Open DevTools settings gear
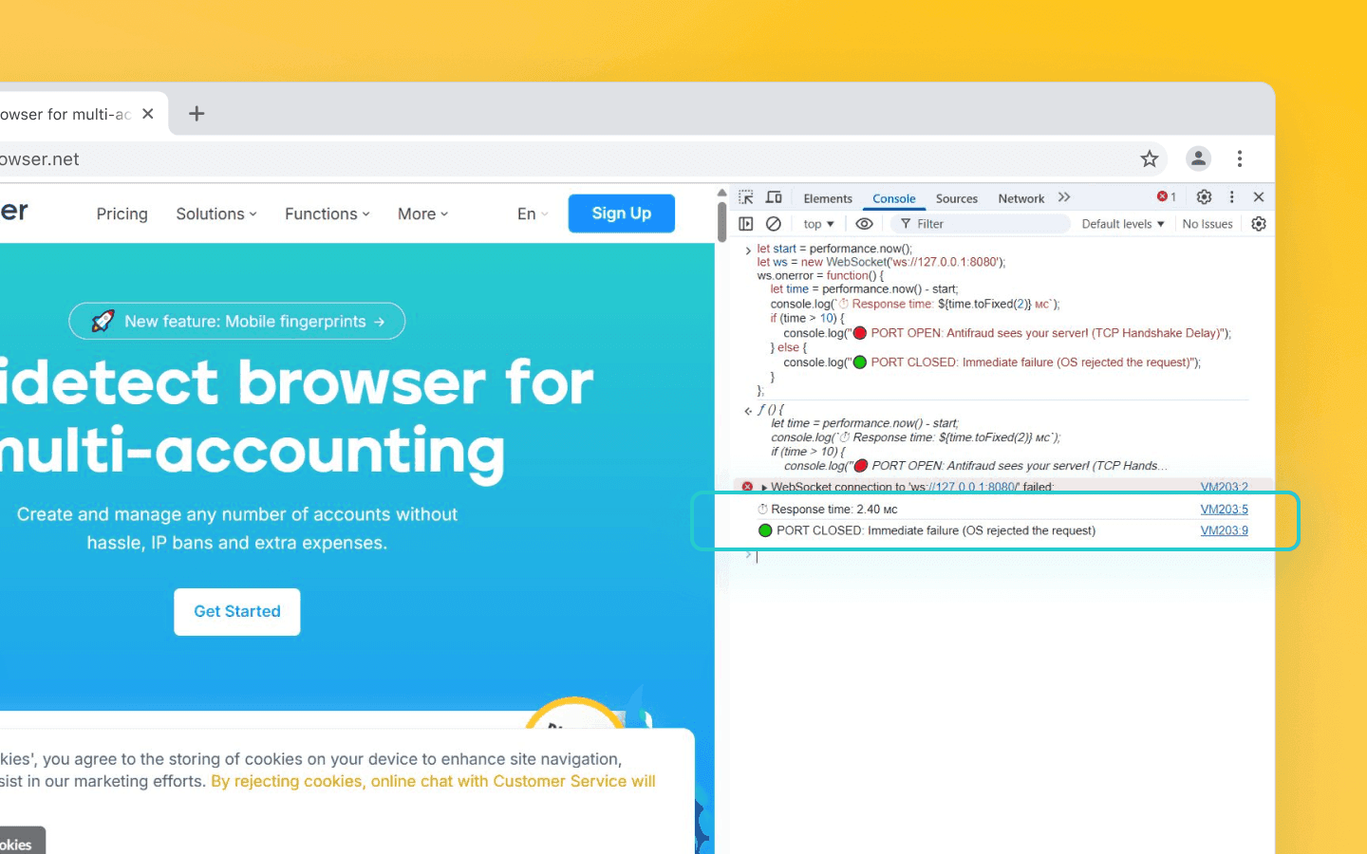The height and width of the screenshot is (854, 1367). coord(1204,197)
